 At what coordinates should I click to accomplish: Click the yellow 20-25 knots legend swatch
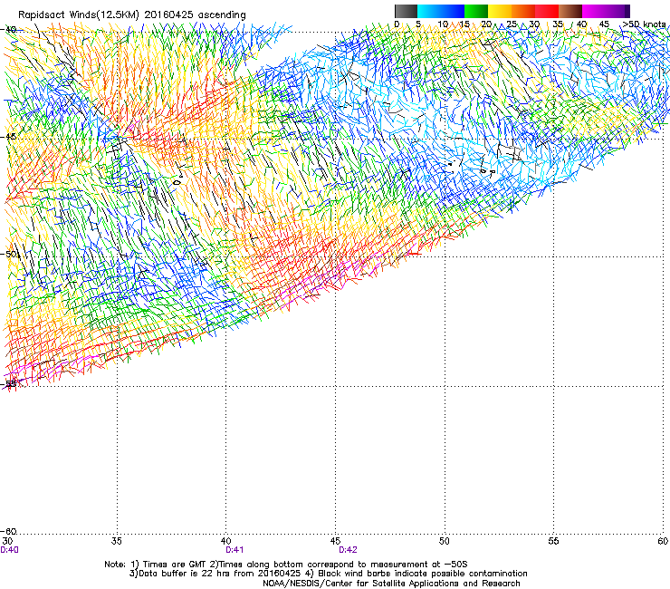point(500,11)
